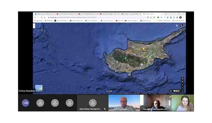Open the first bookmark in bookmarks bar
This screenshot has width=212, height=123.
38,21
